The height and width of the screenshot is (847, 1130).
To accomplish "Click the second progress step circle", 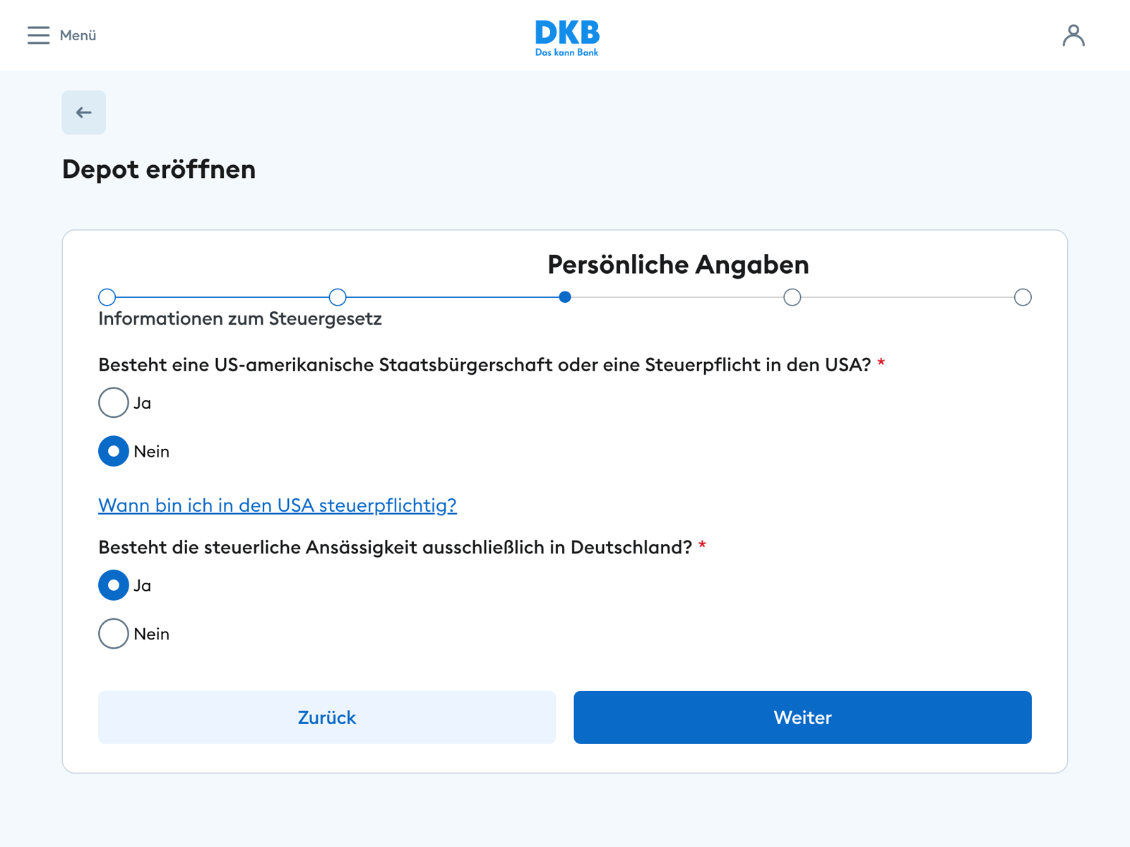I will [337, 297].
